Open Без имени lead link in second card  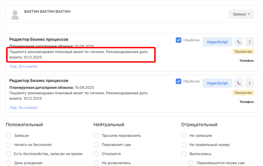click(28, 108)
